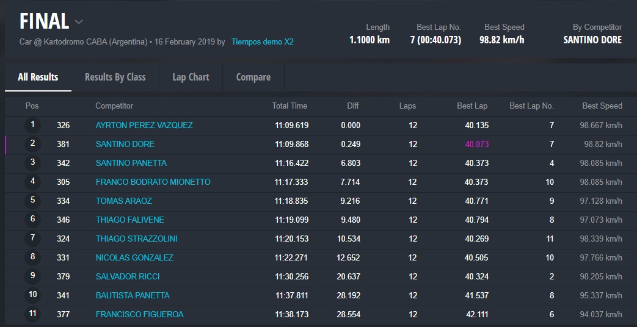Click competitor AYRTON PEREZ VAZQUEZ

point(144,126)
